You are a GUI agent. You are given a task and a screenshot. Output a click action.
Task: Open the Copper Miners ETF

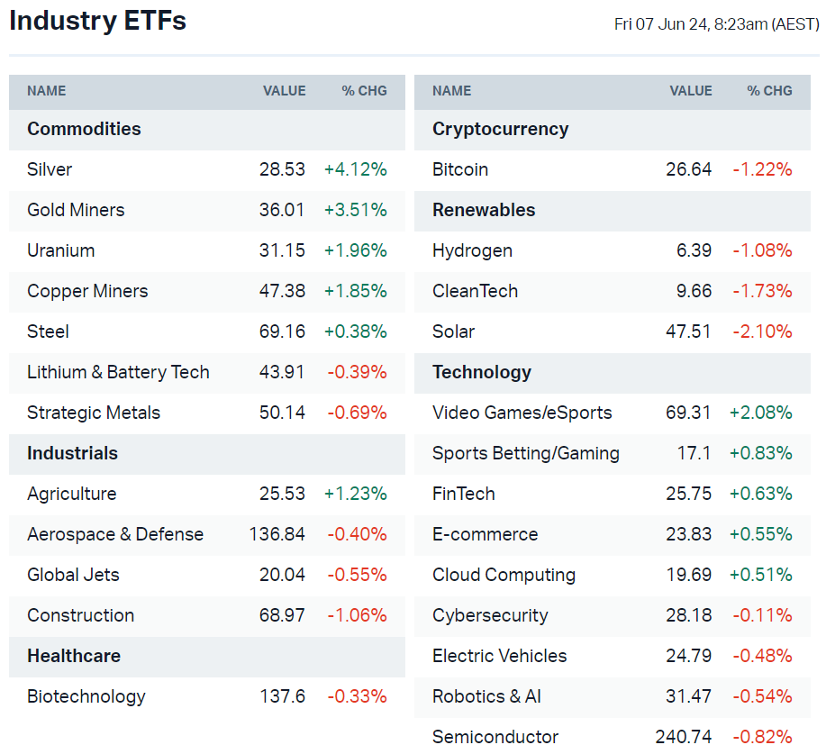87,291
